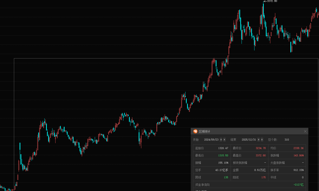Screen dimensions: 319x191
Task: Select the start date field 2024/09/23
Action: [211, 139]
